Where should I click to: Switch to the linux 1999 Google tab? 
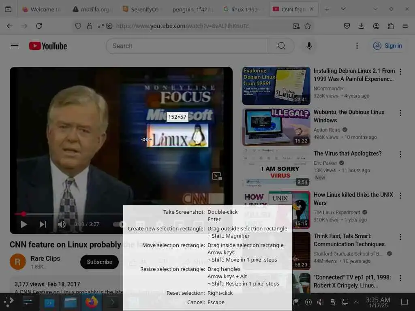point(242,9)
